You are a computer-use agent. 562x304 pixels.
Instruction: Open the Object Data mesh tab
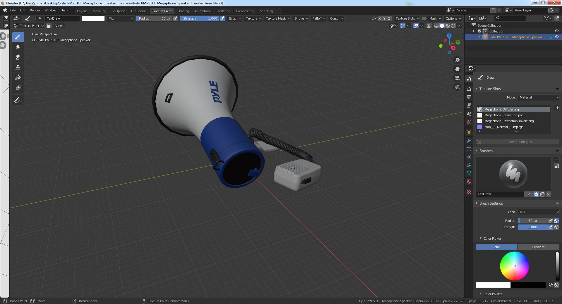coord(469,173)
